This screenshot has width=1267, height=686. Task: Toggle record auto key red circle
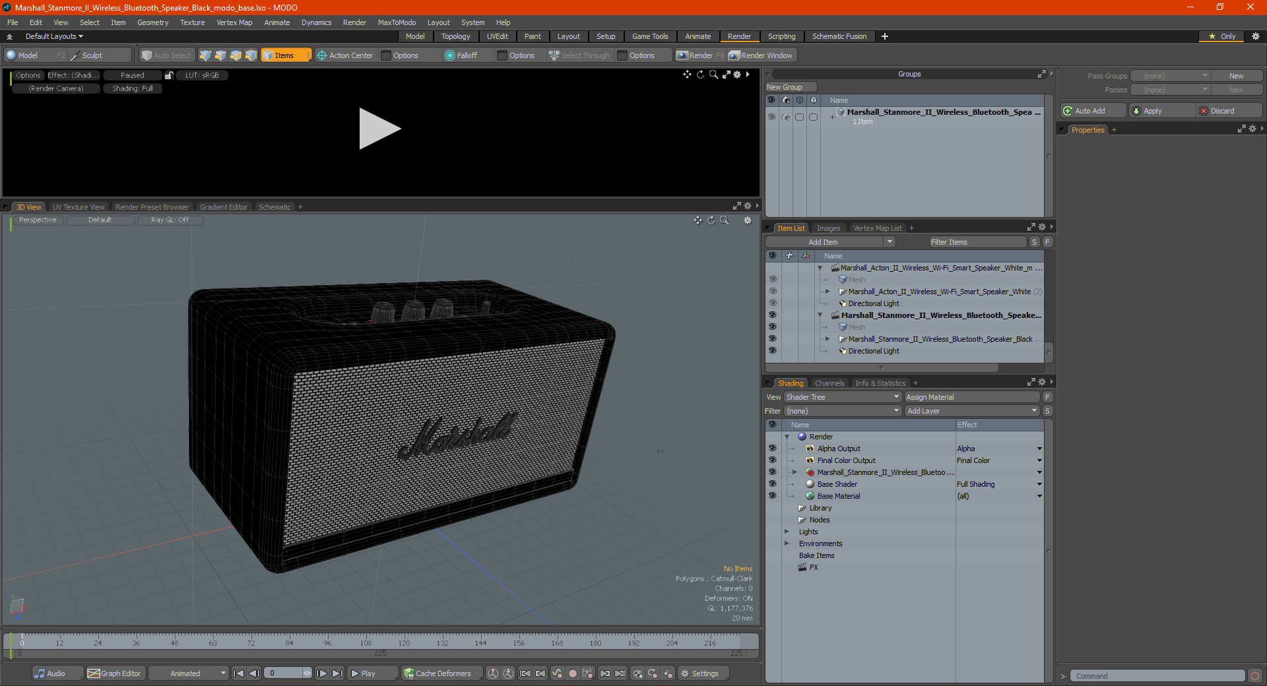(x=573, y=673)
